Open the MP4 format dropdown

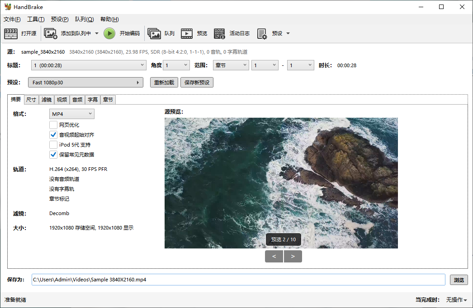(x=72, y=114)
